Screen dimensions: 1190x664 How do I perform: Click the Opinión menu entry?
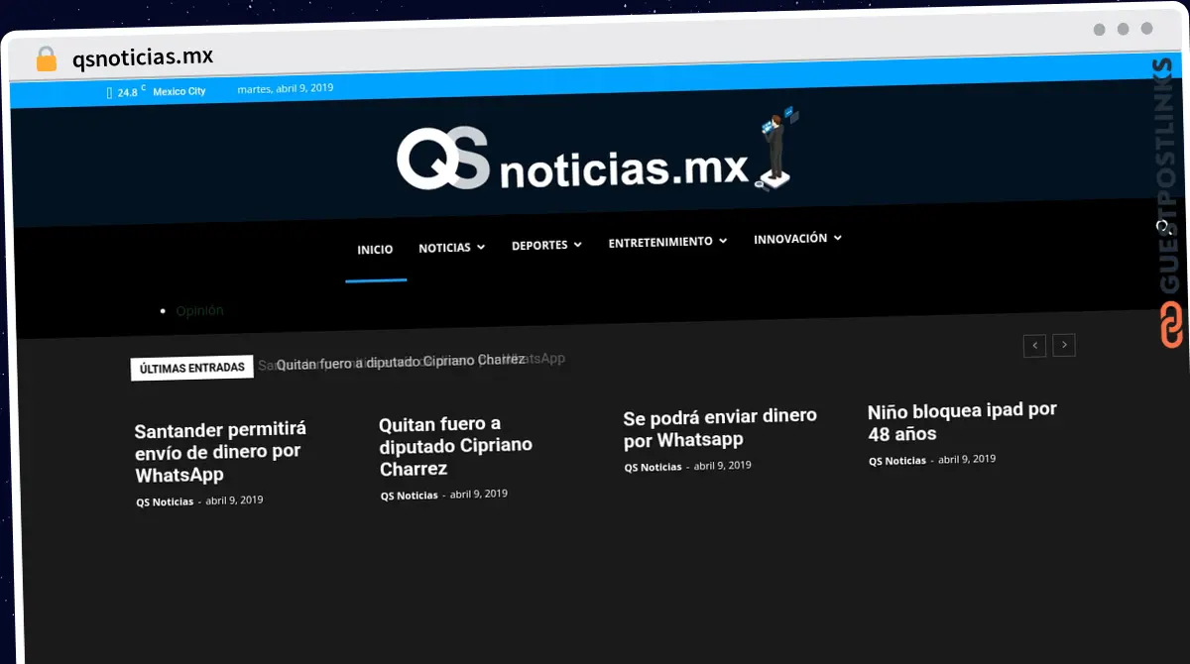[198, 310]
